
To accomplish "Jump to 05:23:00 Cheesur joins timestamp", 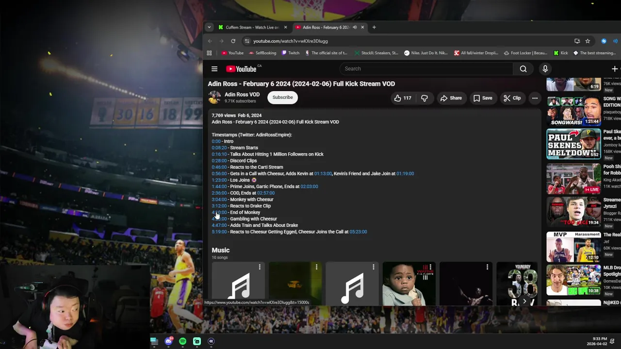I will click(x=358, y=232).
